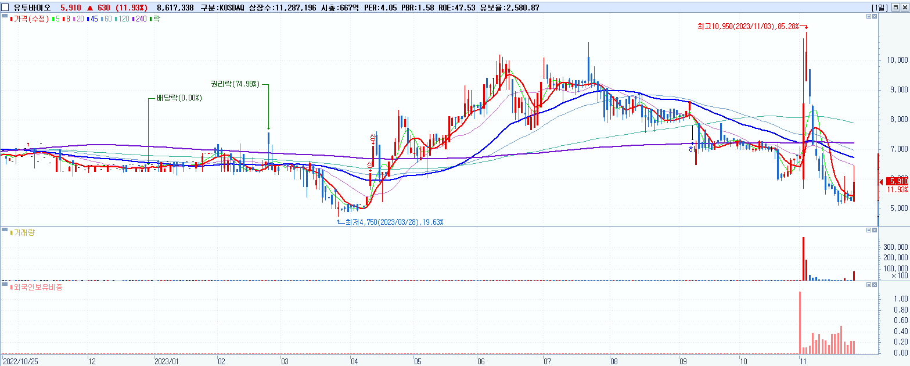The image size is (910, 366).
Task: Click the 최저4,750 low price annotation
Action: [x=395, y=222]
